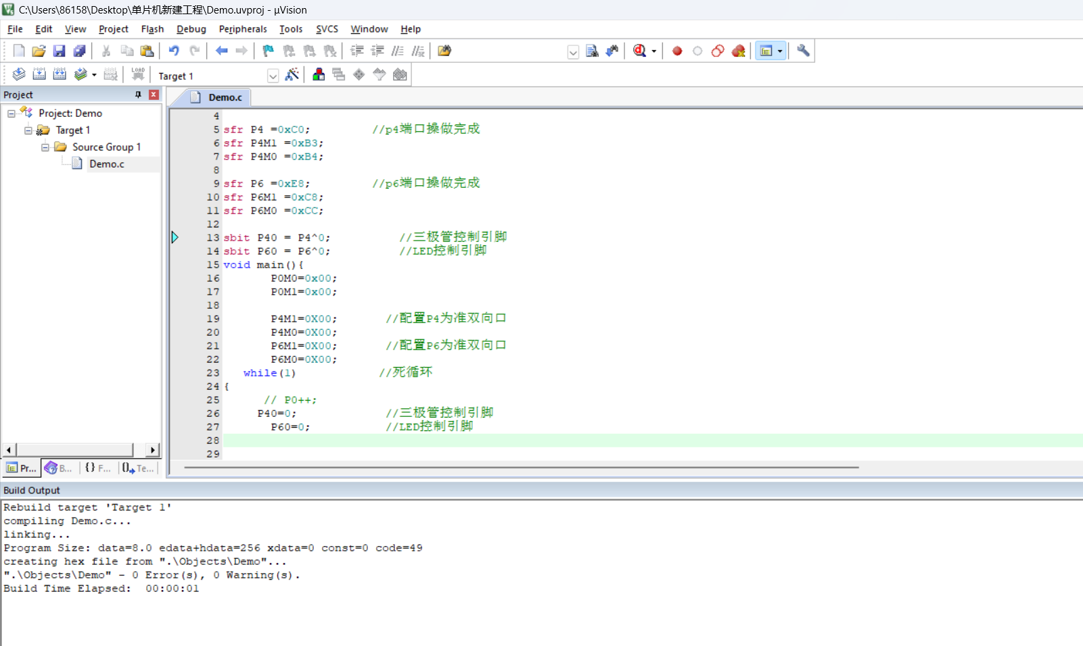This screenshot has height=646, width=1083.
Task: Click code line 28 in the editor
Action: [653, 441]
